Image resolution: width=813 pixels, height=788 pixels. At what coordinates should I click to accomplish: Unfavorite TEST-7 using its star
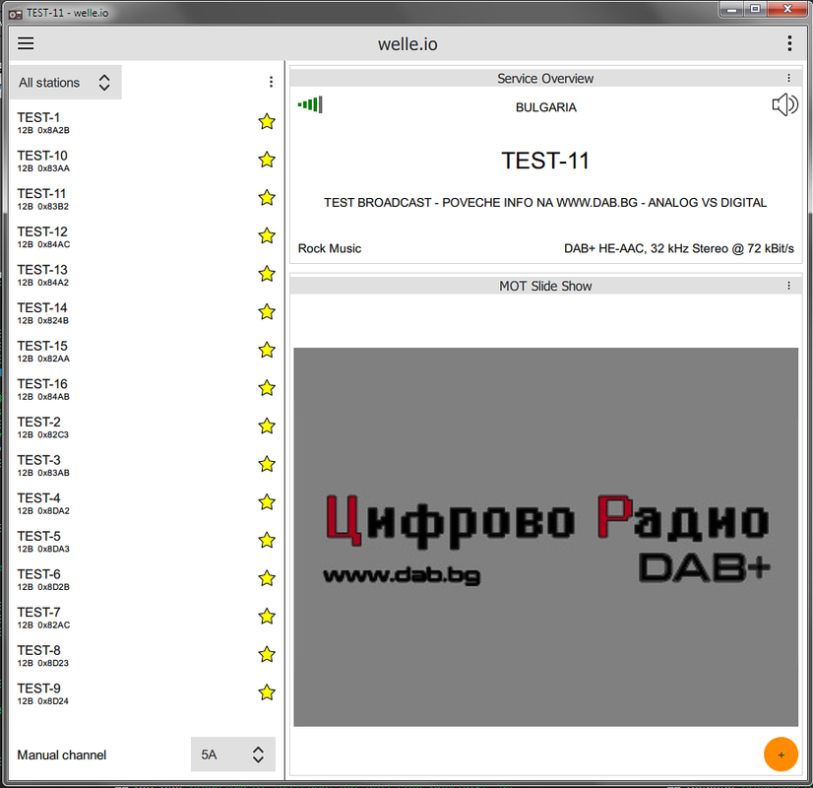tap(267, 617)
